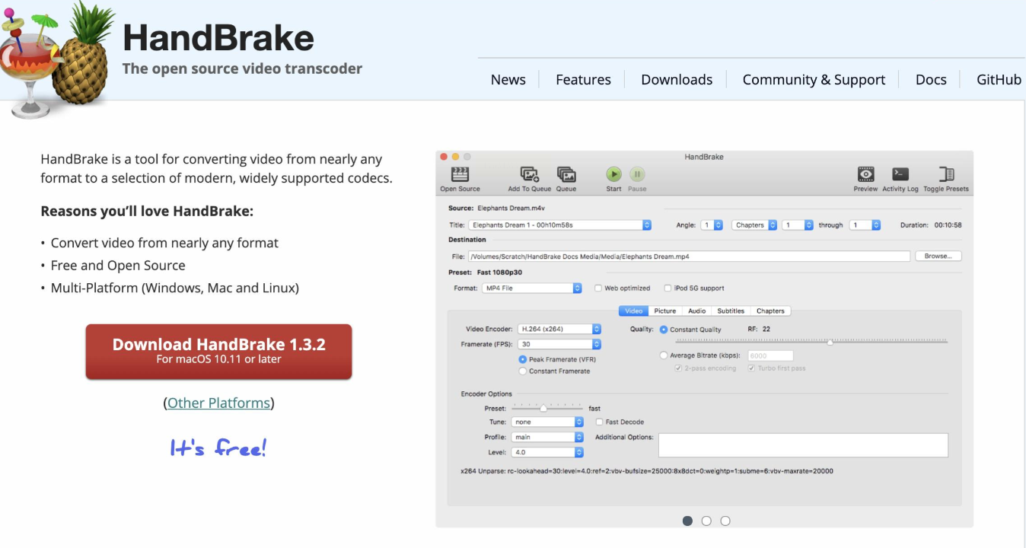Switch to the Audio tab
The height and width of the screenshot is (548, 1026).
(x=696, y=311)
